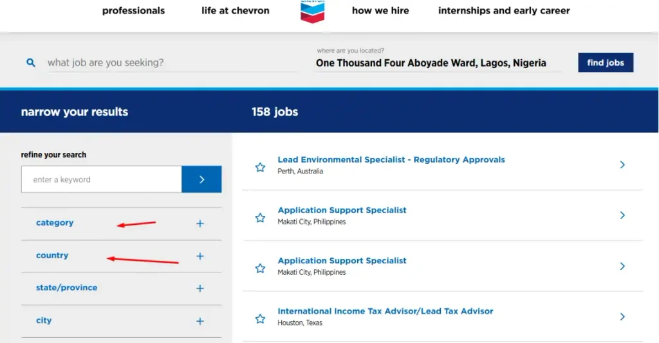This screenshot has width=659, height=343.
Task: Click the Chevron logo icon
Action: pyautogui.click(x=312, y=12)
